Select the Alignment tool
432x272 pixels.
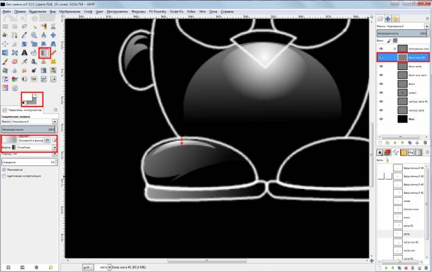point(5,44)
